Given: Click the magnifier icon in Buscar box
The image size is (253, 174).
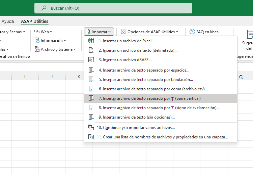Looking at the screenshot, I should click(44, 8).
